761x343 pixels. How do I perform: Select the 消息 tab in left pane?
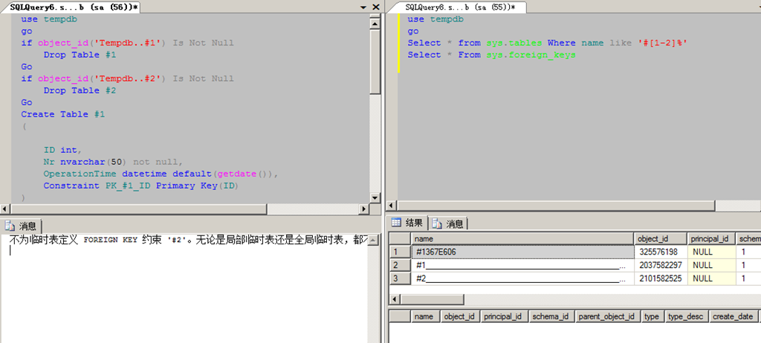(x=22, y=226)
